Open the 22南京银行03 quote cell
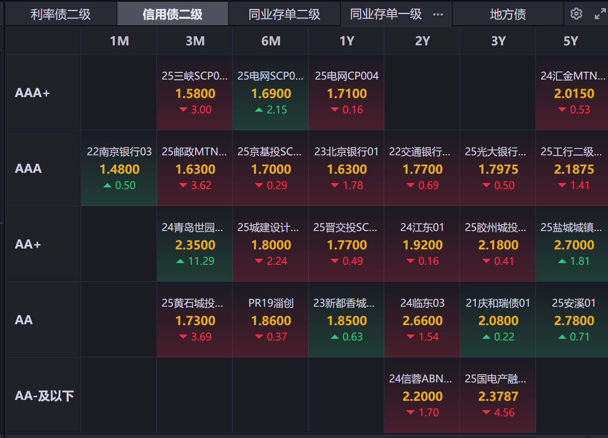608x438 pixels. point(119,168)
